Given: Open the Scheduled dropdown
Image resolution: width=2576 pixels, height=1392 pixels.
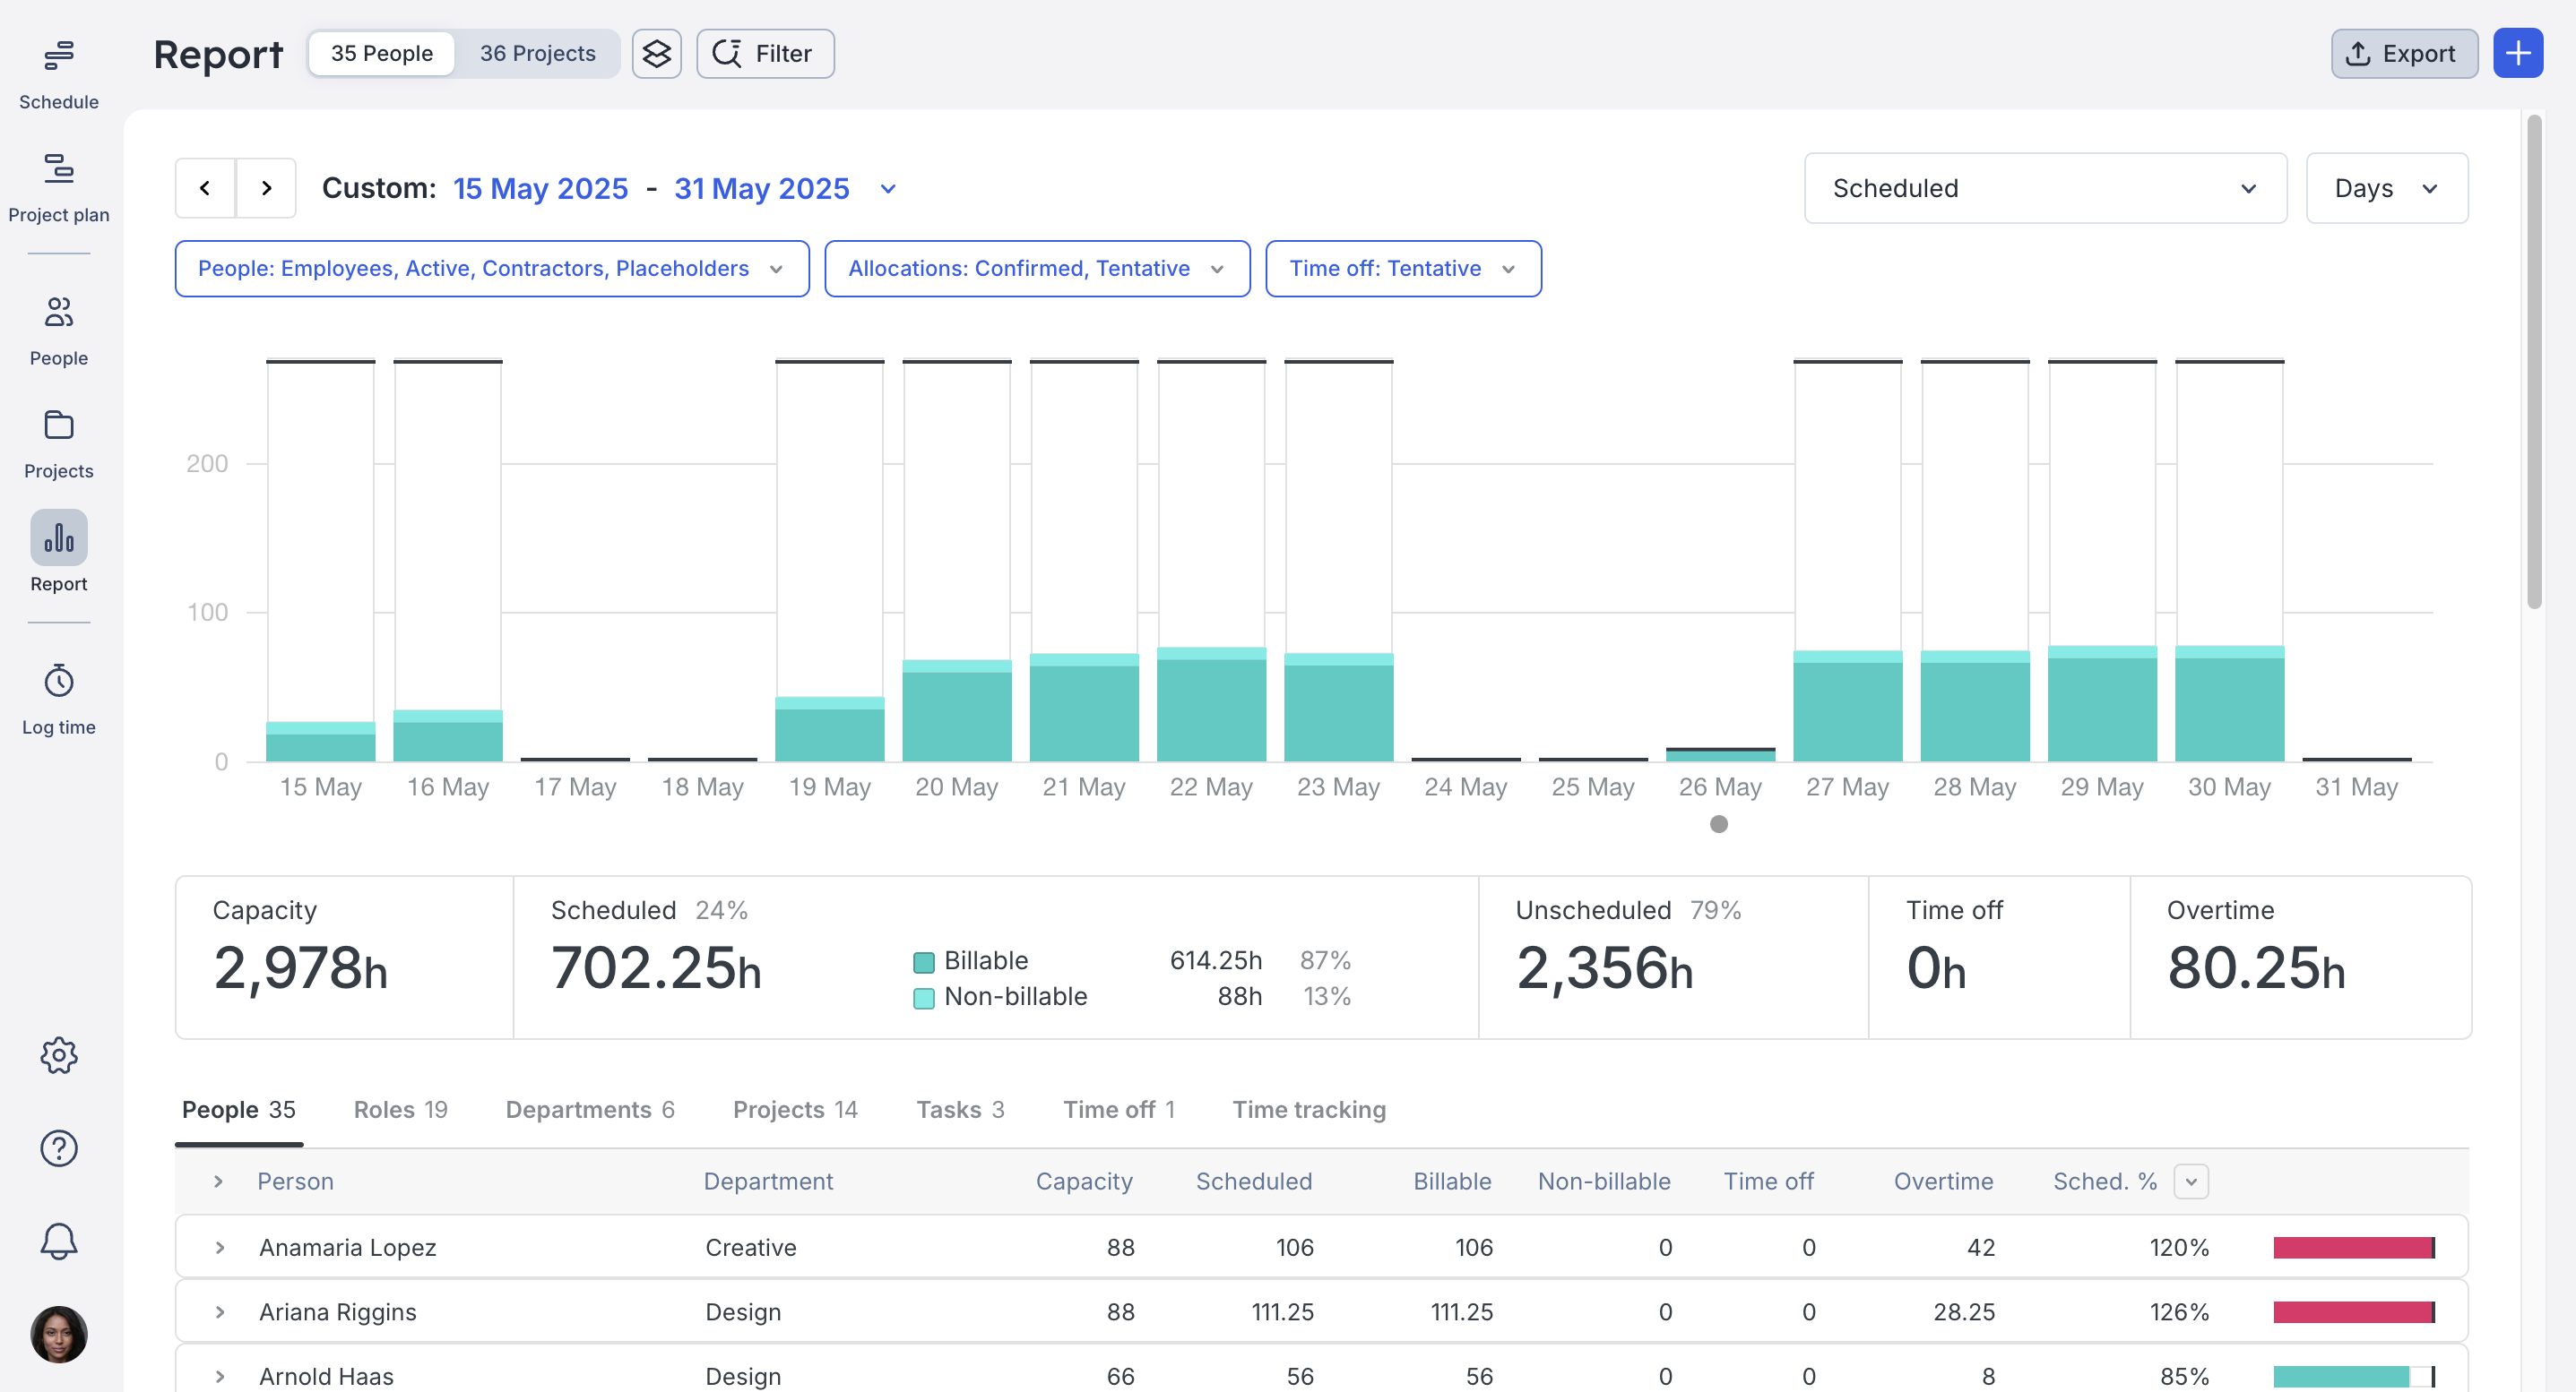Looking at the screenshot, I should pyautogui.click(x=2044, y=189).
